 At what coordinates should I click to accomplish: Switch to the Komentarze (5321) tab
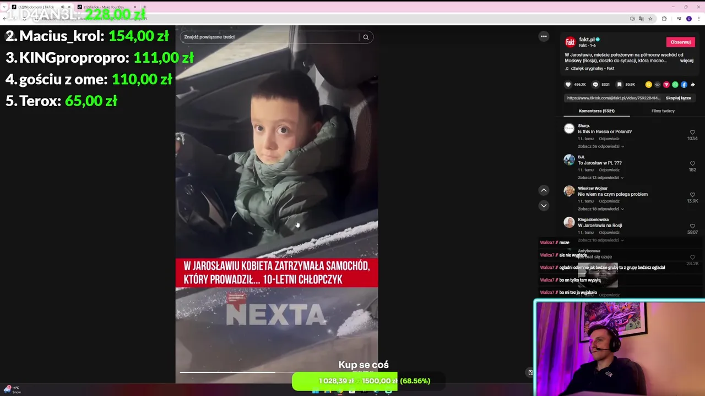coord(596,111)
